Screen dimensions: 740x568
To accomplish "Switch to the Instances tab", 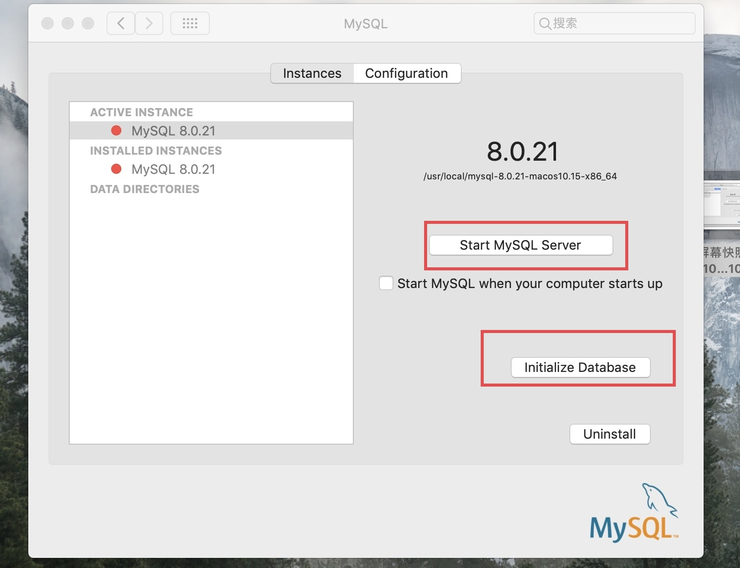I will click(312, 73).
